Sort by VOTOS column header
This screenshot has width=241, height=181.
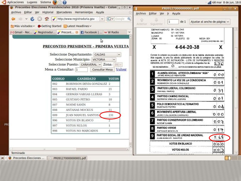click(x=114, y=79)
